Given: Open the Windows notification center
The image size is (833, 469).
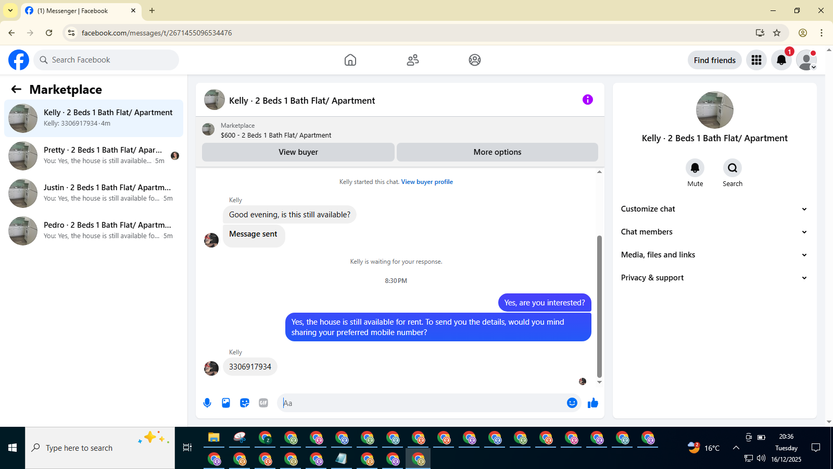Looking at the screenshot, I should 816,448.
